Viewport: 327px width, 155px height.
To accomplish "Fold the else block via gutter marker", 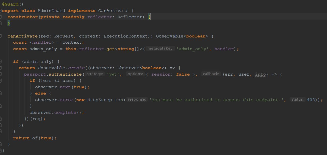I will [1, 93].
